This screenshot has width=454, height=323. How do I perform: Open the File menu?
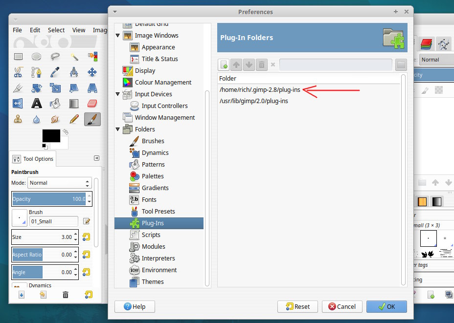click(18, 30)
